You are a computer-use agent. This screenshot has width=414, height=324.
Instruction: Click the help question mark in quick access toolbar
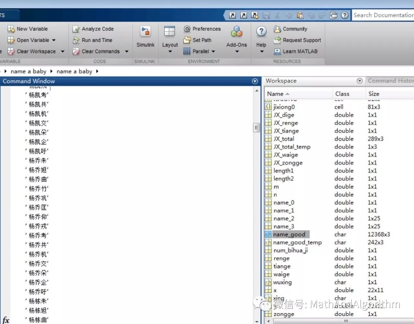(x=345, y=15)
